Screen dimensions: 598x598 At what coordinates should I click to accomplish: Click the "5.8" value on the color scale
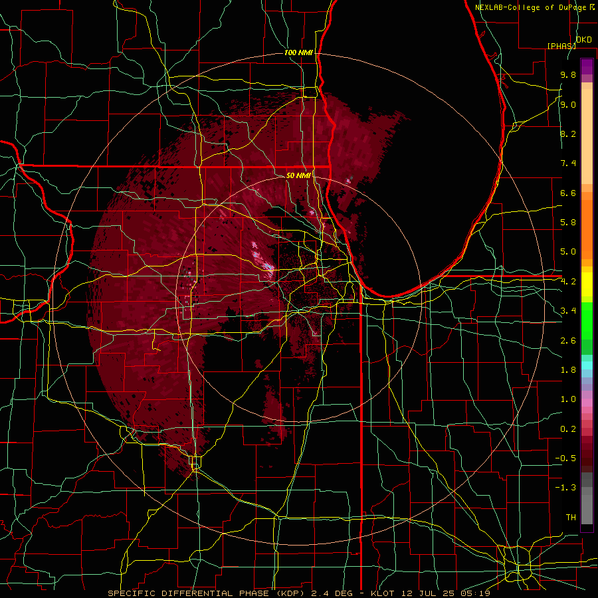click(x=568, y=223)
